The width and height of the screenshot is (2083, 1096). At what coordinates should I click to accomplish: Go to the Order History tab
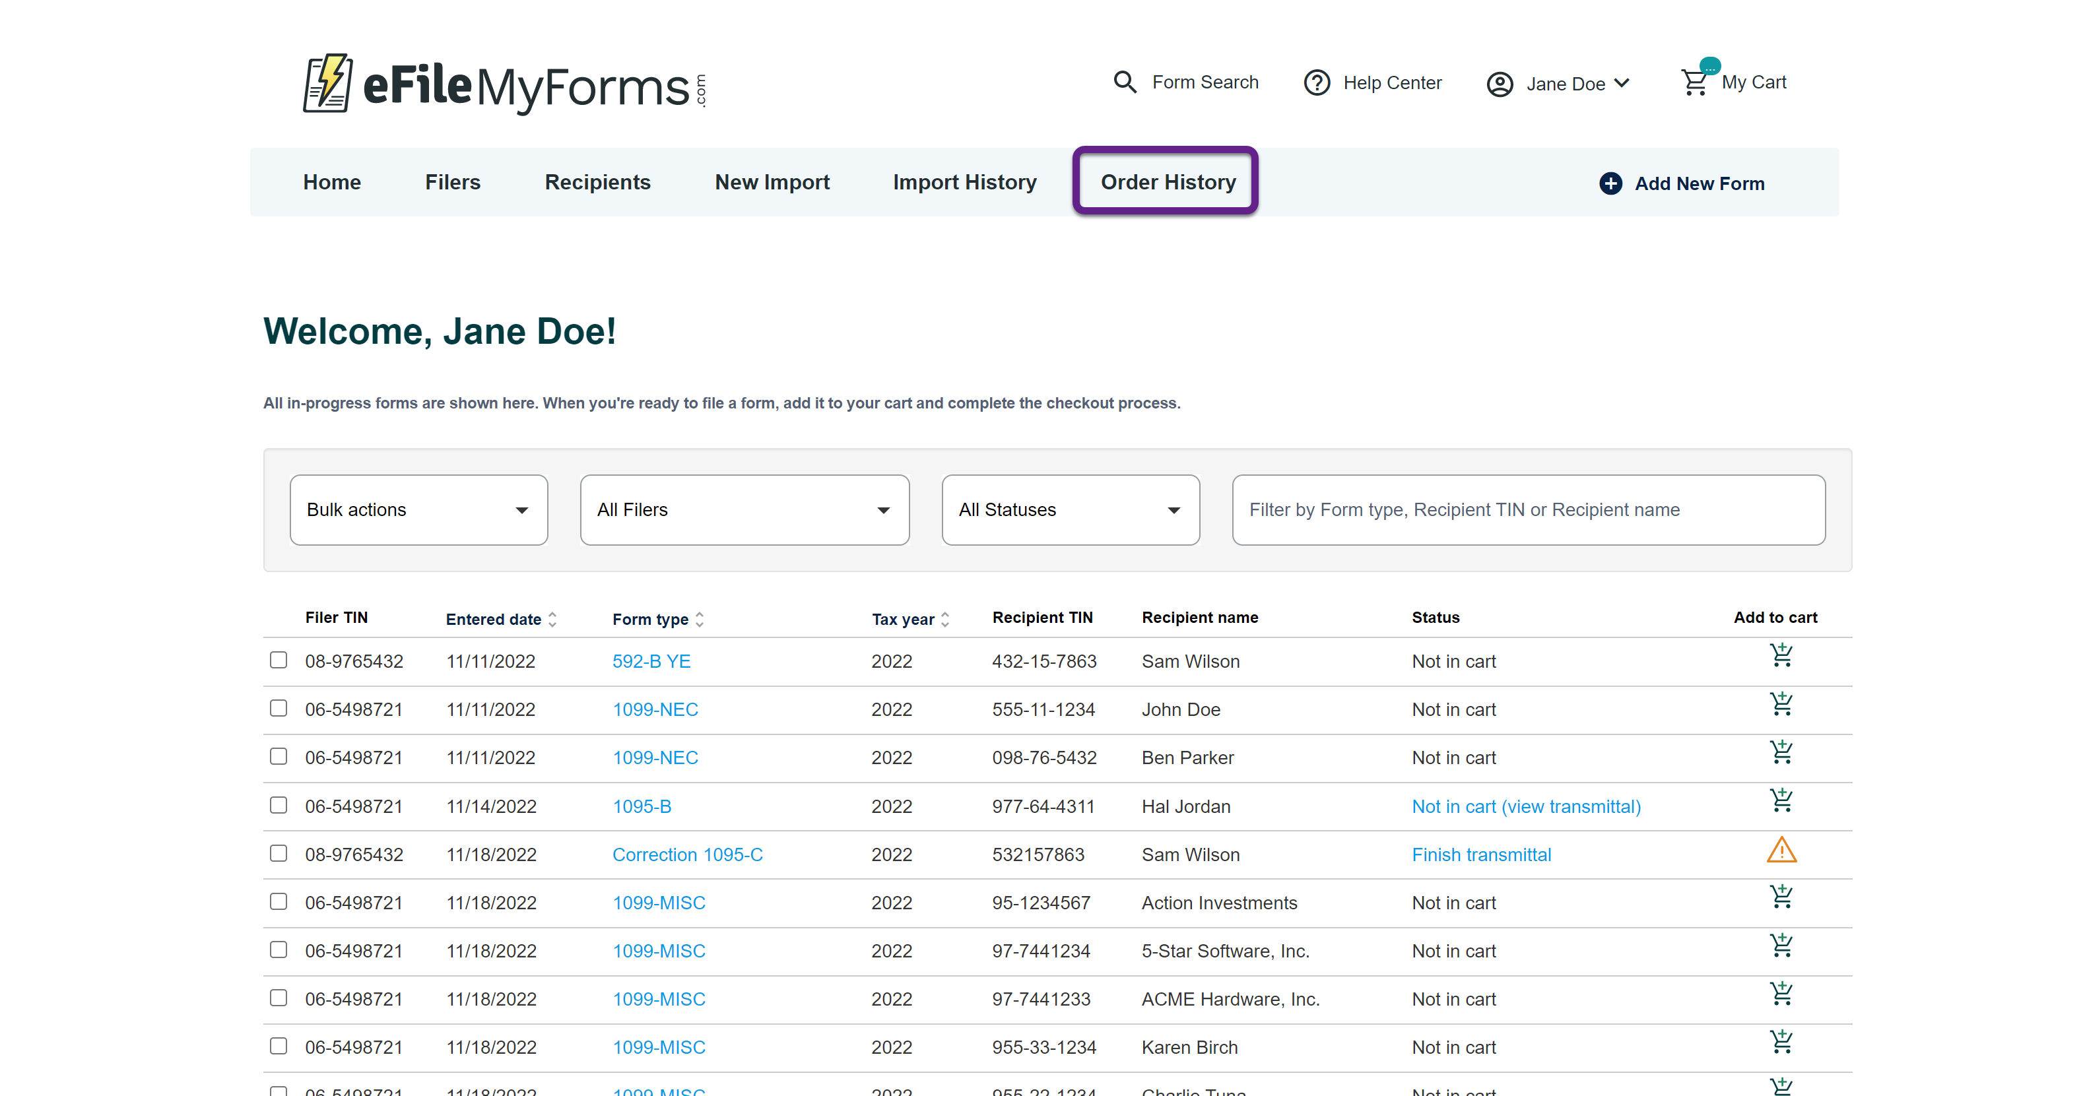(1168, 182)
